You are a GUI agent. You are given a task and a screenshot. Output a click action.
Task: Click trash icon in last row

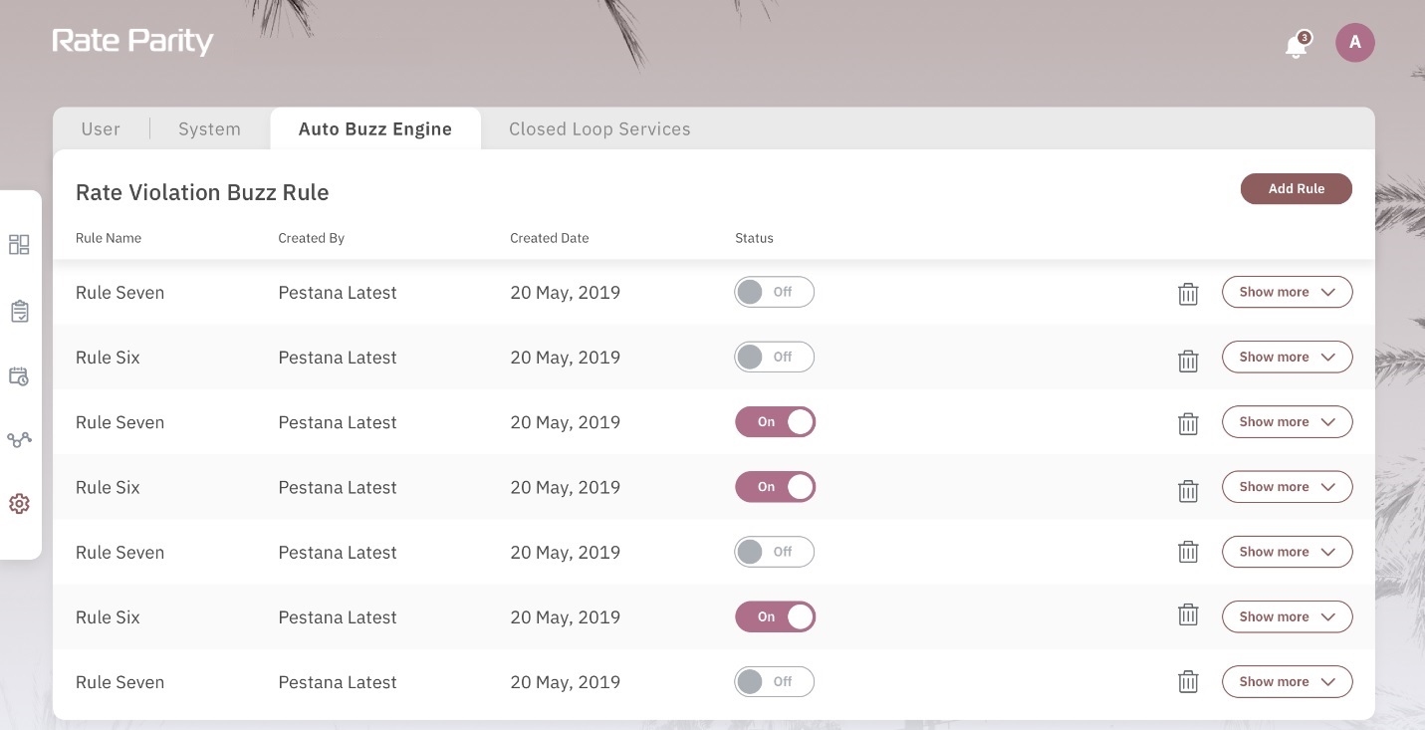click(1188, 682)
